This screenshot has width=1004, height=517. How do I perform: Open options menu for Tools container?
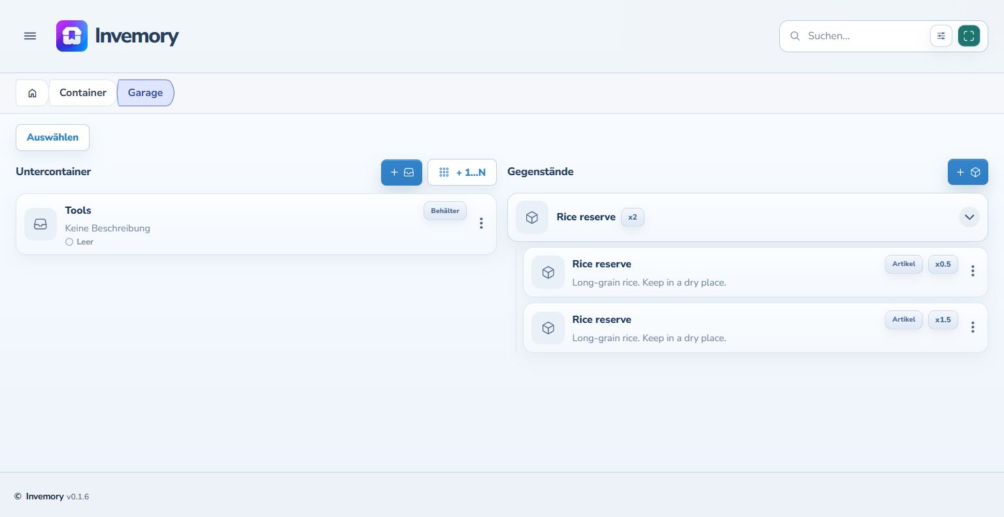pyautogui.click(x=481, y=224)
